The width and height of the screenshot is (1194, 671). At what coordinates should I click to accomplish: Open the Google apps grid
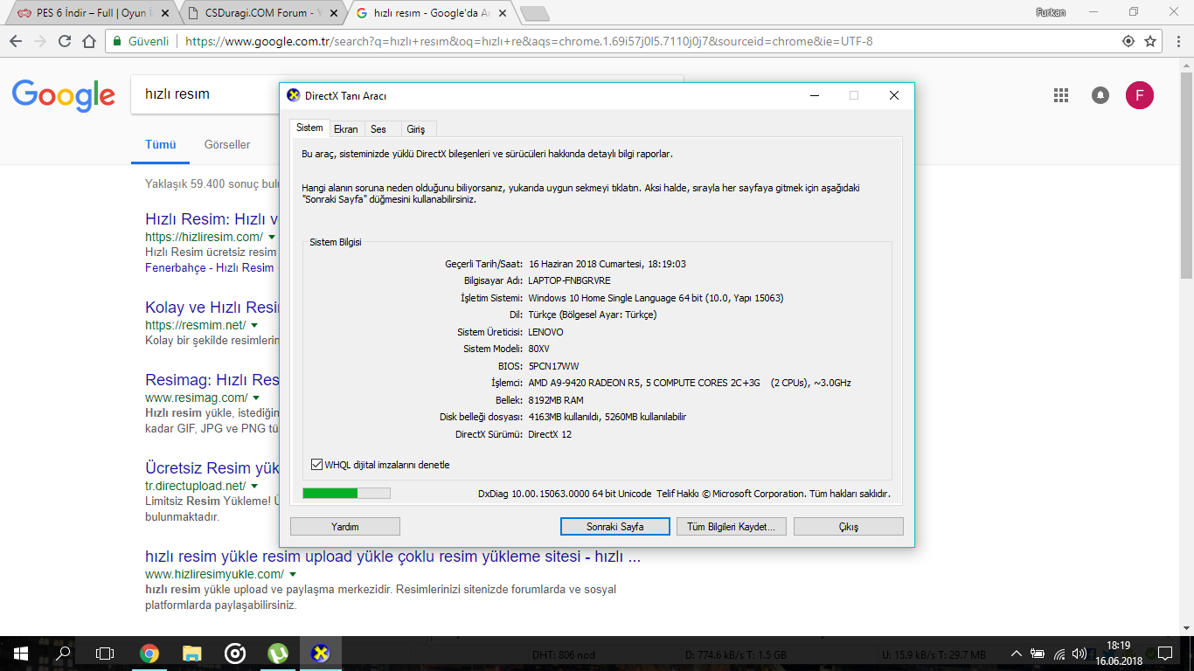coord(1061,95)
